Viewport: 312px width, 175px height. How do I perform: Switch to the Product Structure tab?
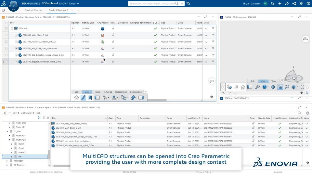[x=34, y=10]
